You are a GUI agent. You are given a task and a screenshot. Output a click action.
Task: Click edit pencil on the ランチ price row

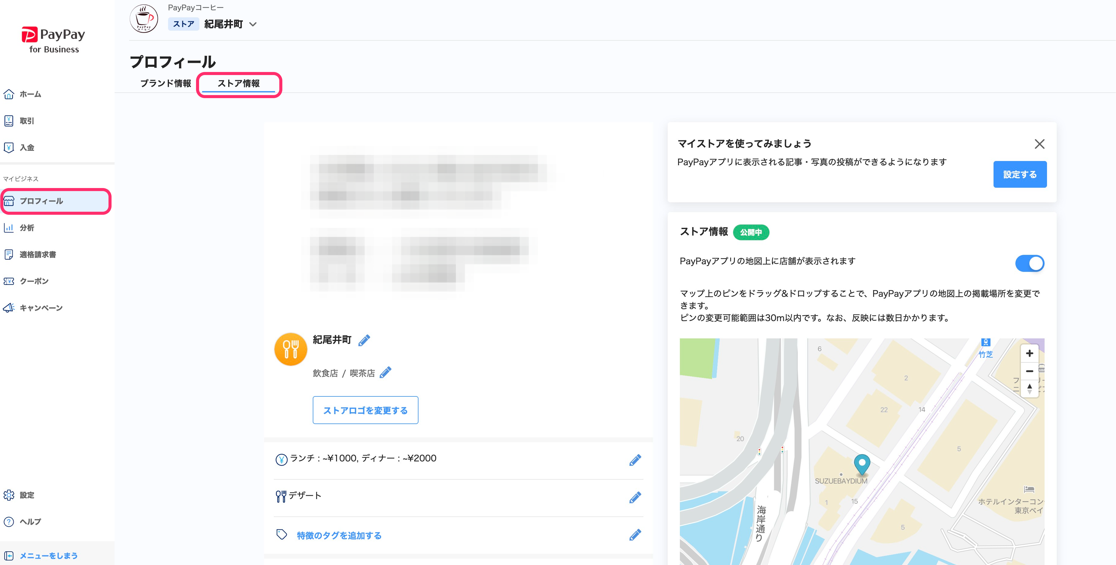pyautogui.click(x=635, y=460)
